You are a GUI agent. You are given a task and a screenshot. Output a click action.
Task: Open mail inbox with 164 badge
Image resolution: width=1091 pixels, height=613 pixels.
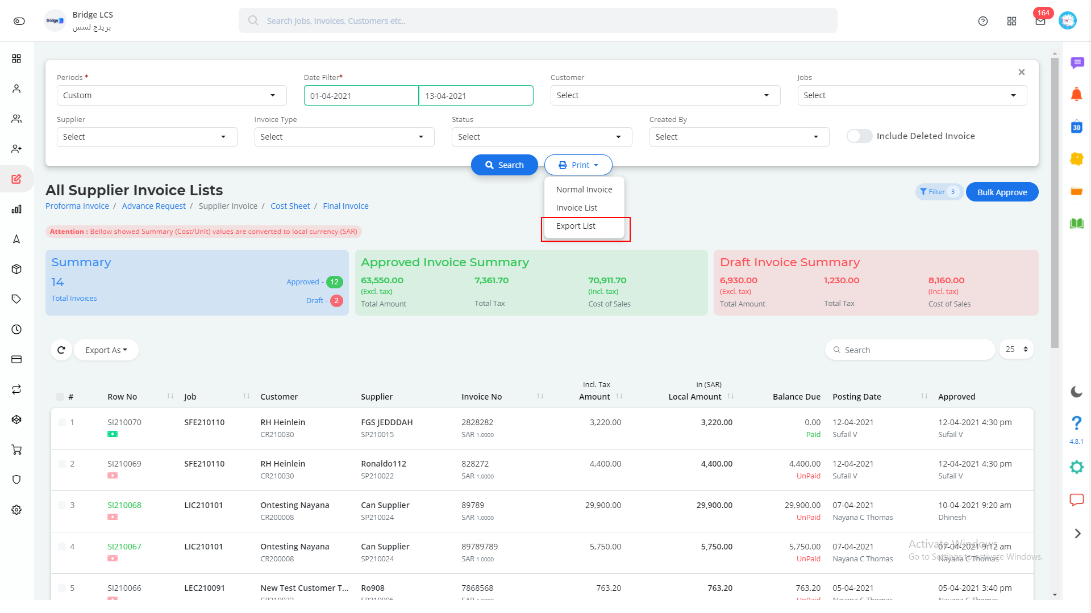(1040, 21)
